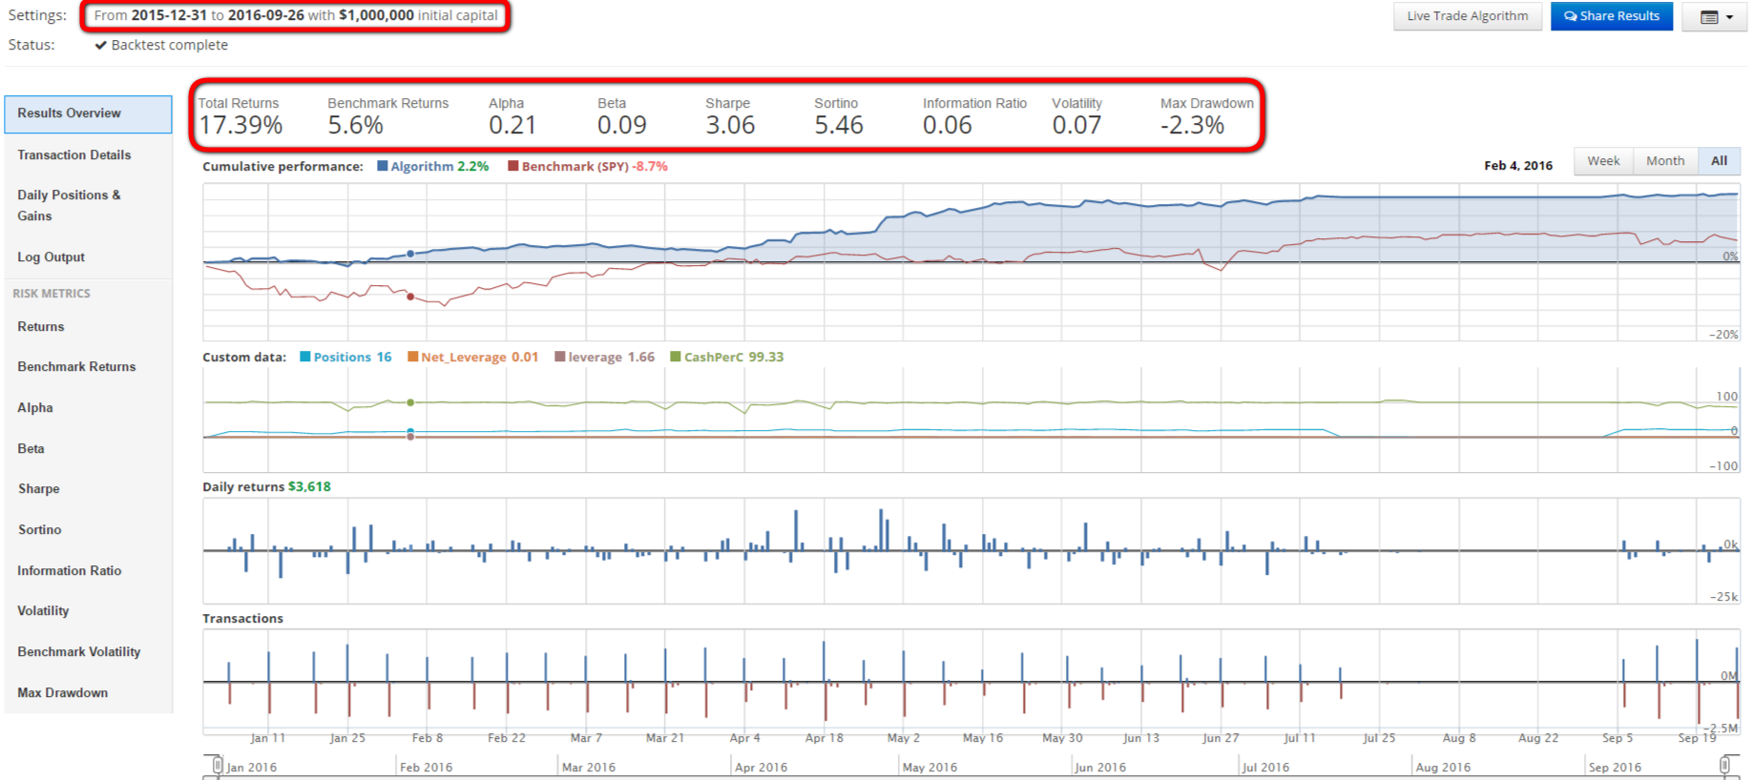Open the table view dropdown icon
The image size is (1753, 780).
tap(1715, 17)
